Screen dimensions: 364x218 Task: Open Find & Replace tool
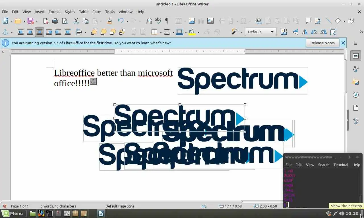pyautogui.click(x=149, y=21)
